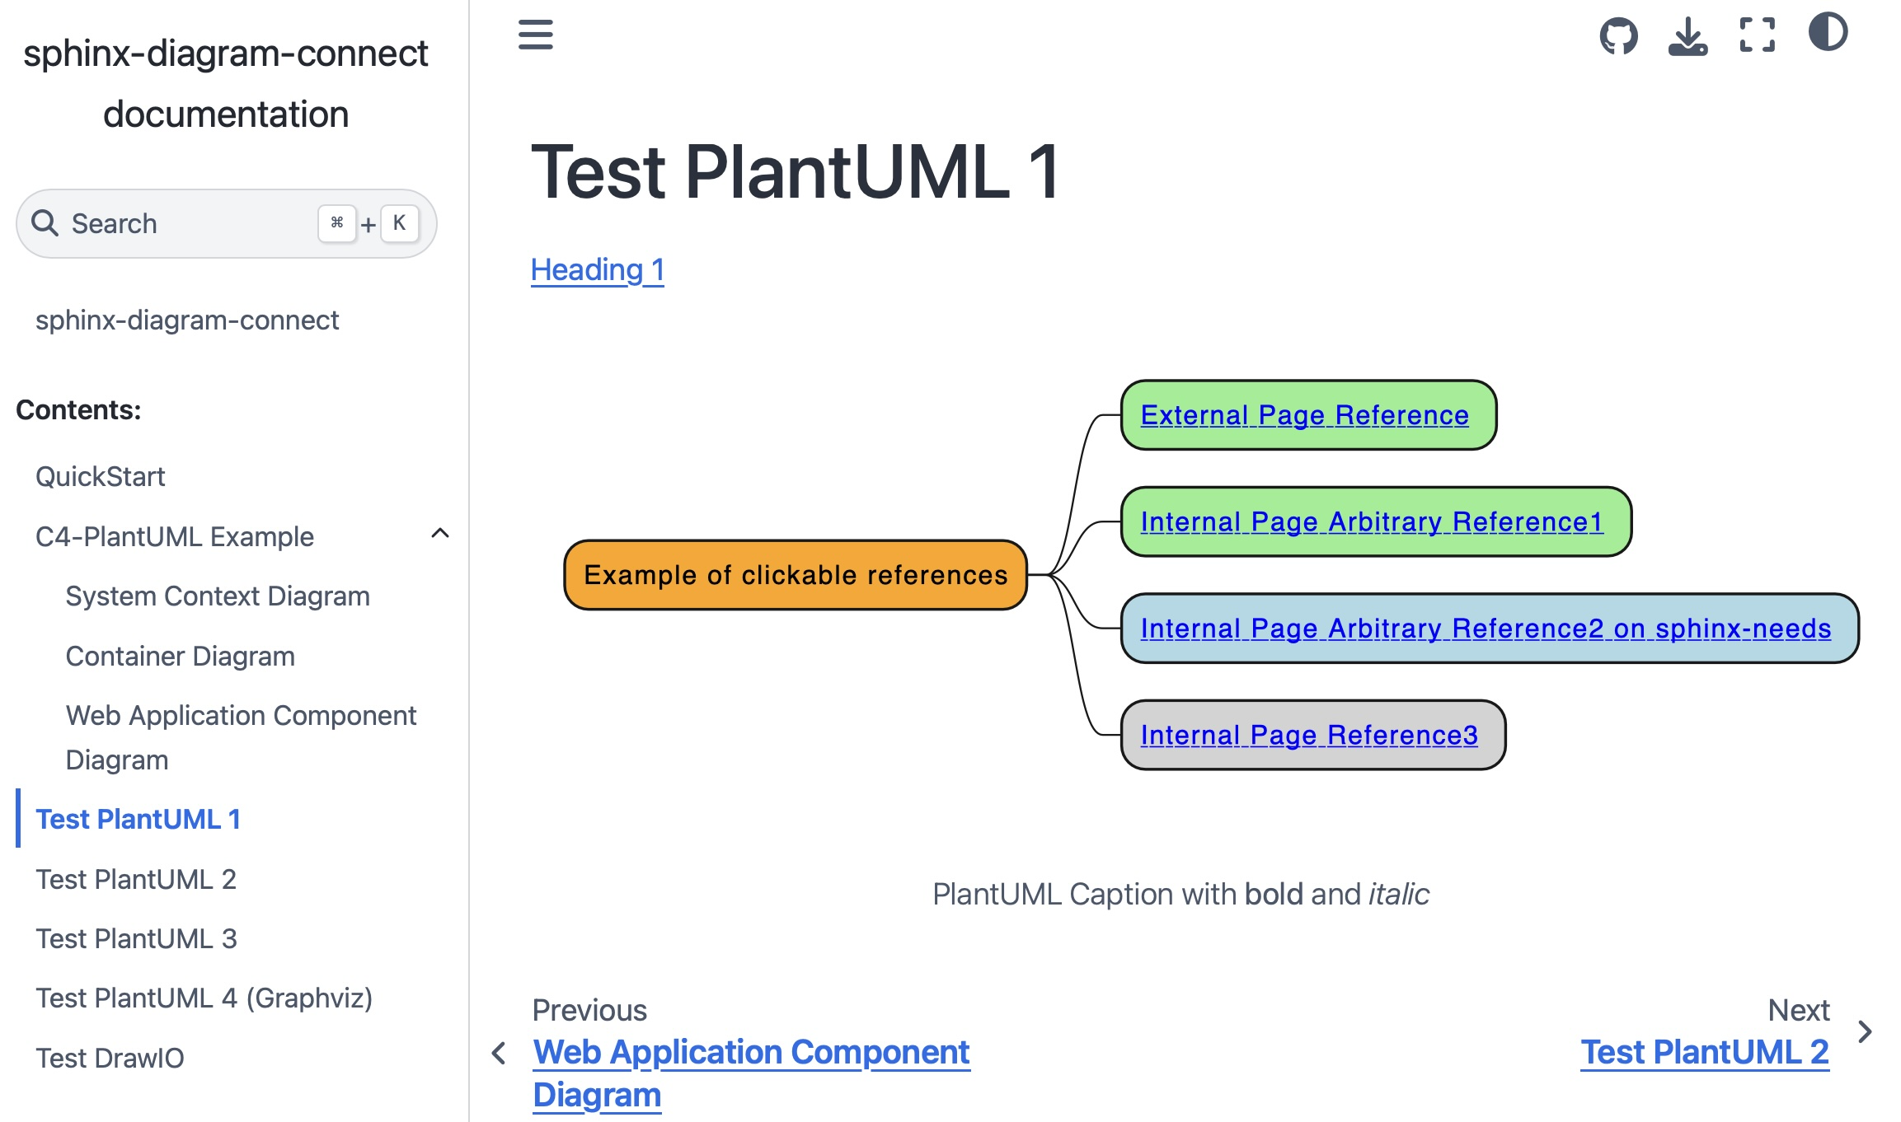The height and width of the screenshot is (1122, 1901).
Task: Click the search magnifier icon
Action: click(45, 223)
